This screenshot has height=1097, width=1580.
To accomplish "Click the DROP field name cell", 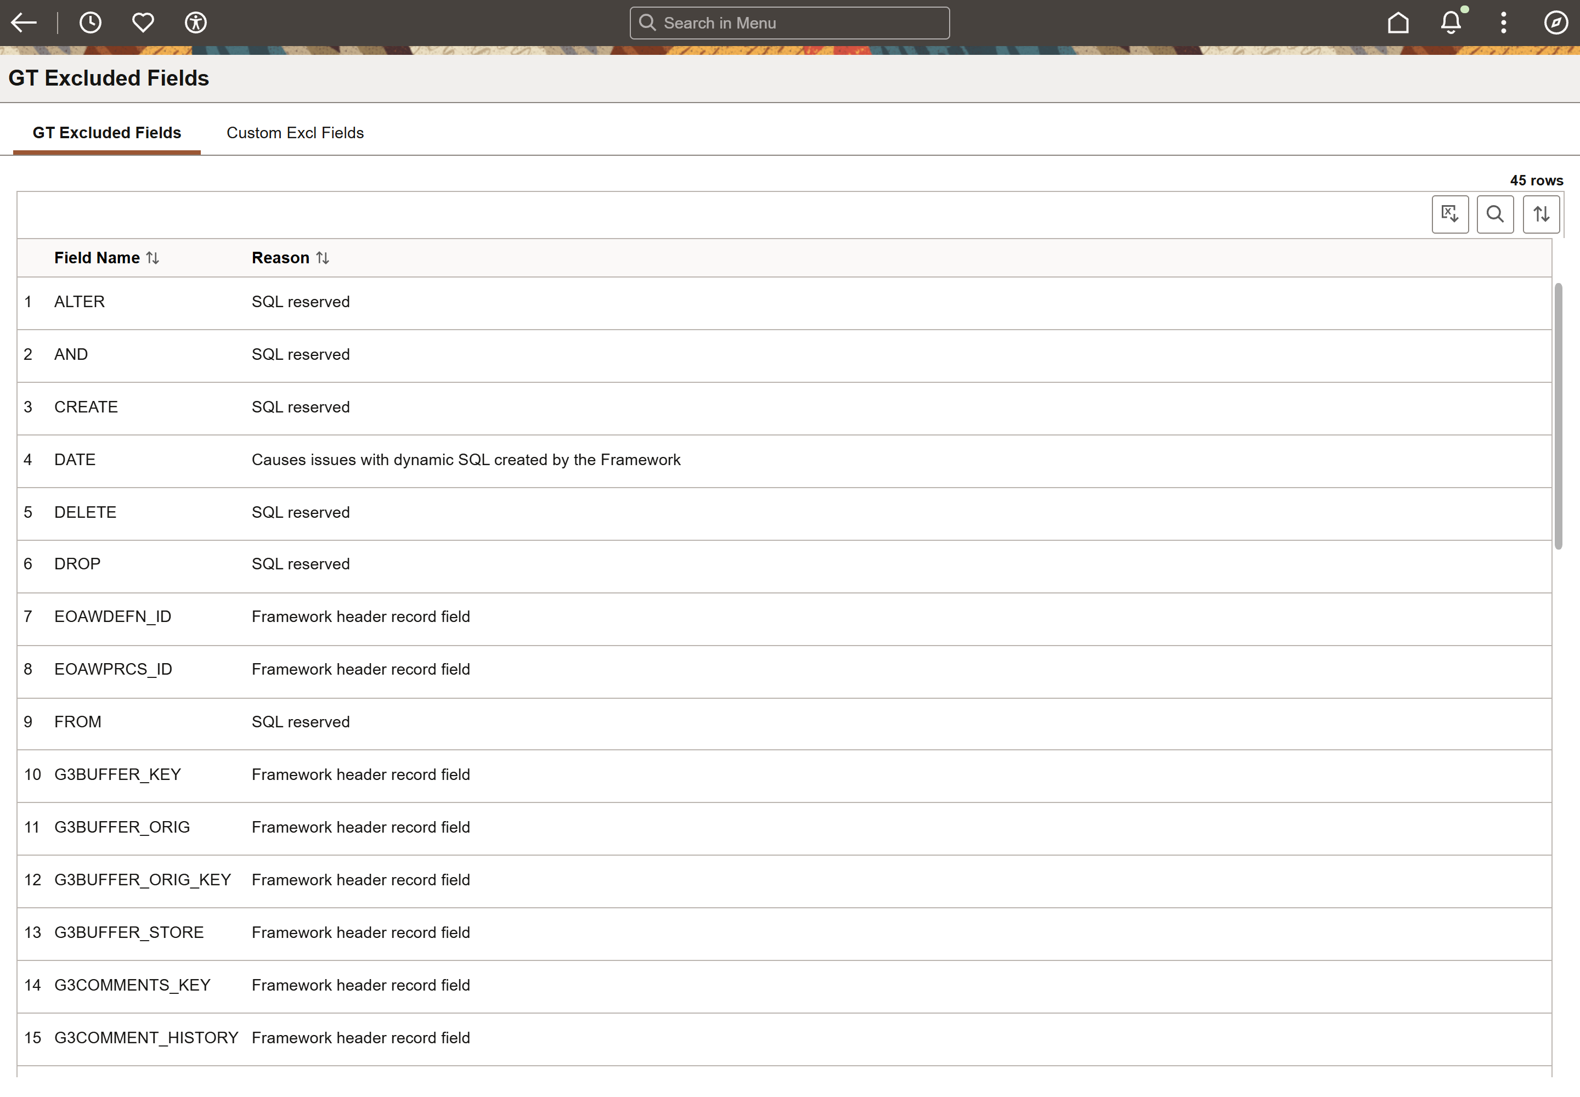I will [78, 564].
